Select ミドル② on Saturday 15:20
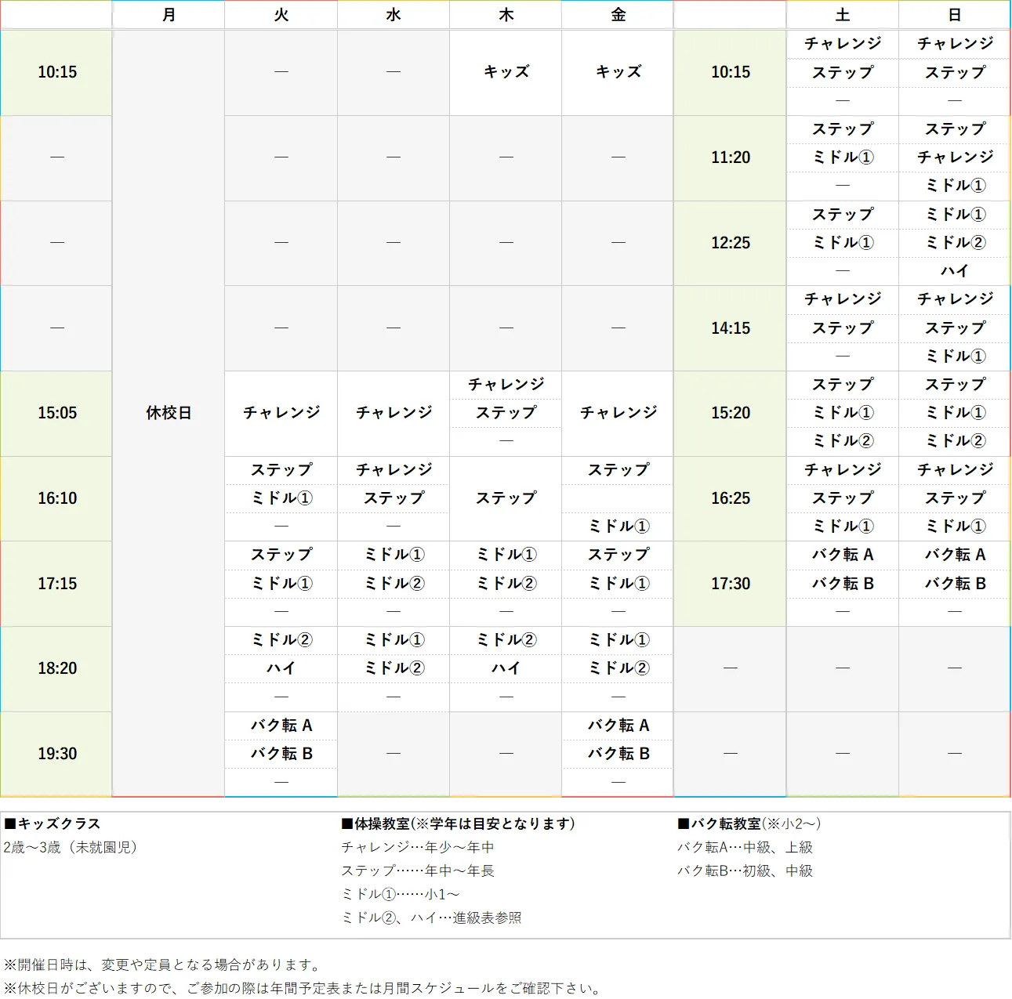The image size is (1012, 999). (842, 440)
